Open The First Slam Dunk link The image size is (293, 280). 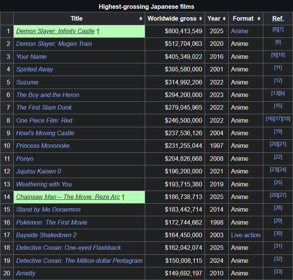[44, 107]
